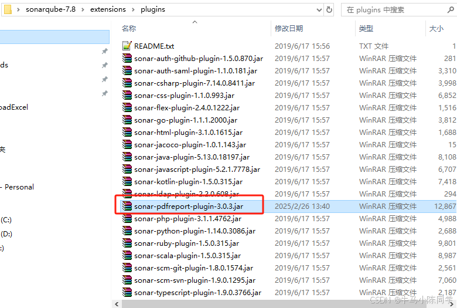The width and height of the screenshot is (457, 308).
Task: Expand the chevron after sonarqube-7.8 in path
Action: 83,9
